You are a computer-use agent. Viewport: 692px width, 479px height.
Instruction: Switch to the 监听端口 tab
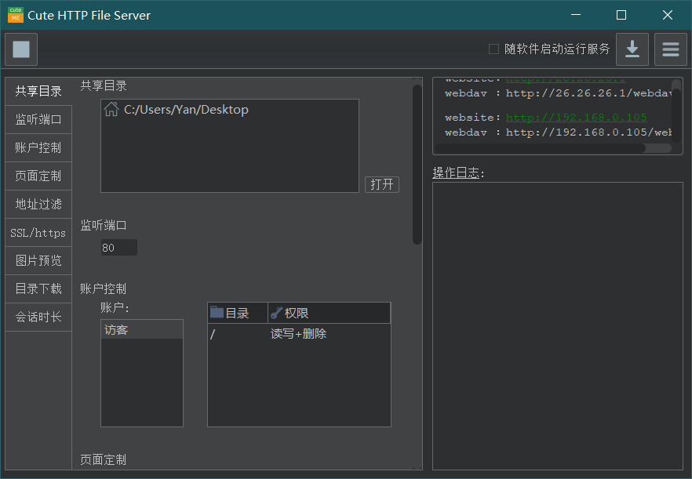click(38, 119)
